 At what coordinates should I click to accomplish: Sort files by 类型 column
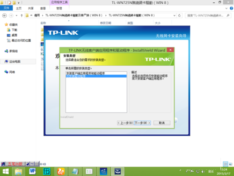(130, 23)
